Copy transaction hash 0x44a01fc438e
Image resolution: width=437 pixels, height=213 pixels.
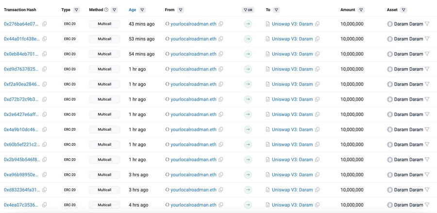[44, 39]
